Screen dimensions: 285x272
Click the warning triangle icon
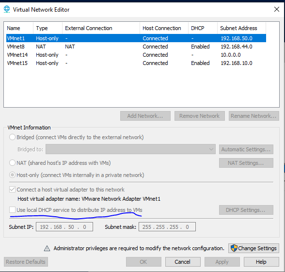(47, 248)
